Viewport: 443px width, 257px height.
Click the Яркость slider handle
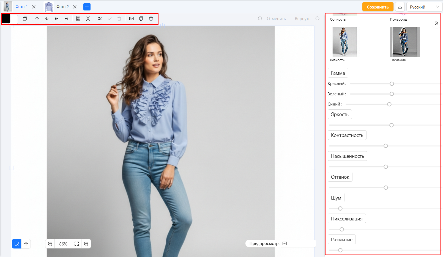[392, 125]
